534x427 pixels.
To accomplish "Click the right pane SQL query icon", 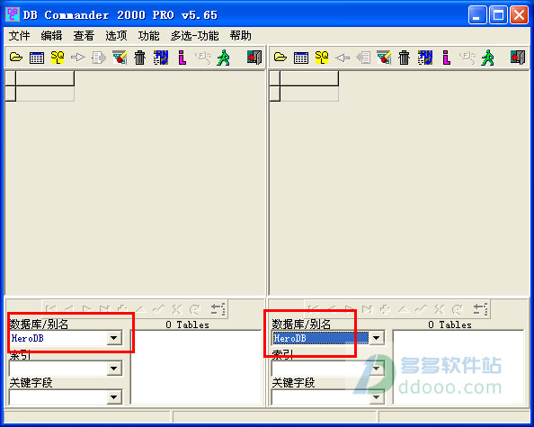I will [x=322, y=58].
